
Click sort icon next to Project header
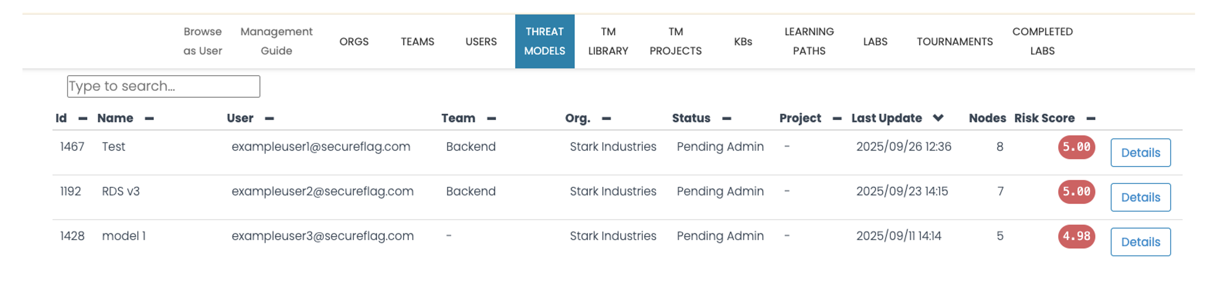837,118
